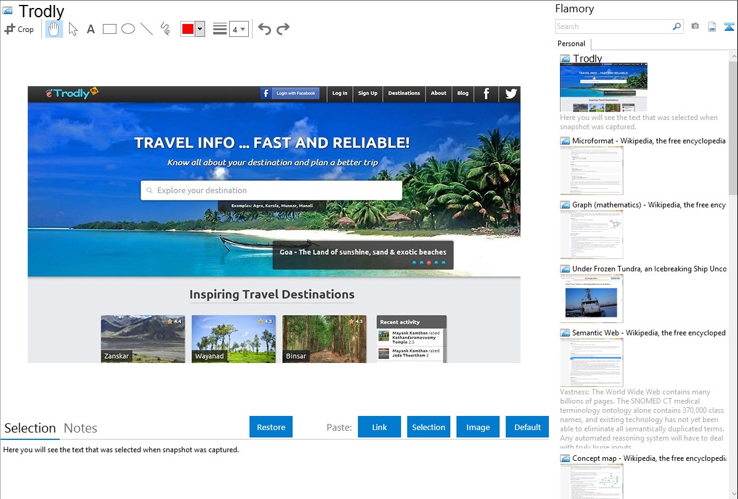This screenshot has height=499, width=738.
Task: Click the Flamory search field
Action: [614, 26]
